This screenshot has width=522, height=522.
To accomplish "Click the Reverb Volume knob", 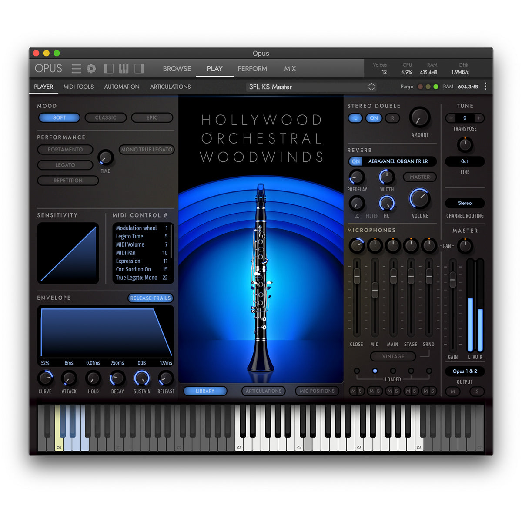I will click(x=420, y=199).
